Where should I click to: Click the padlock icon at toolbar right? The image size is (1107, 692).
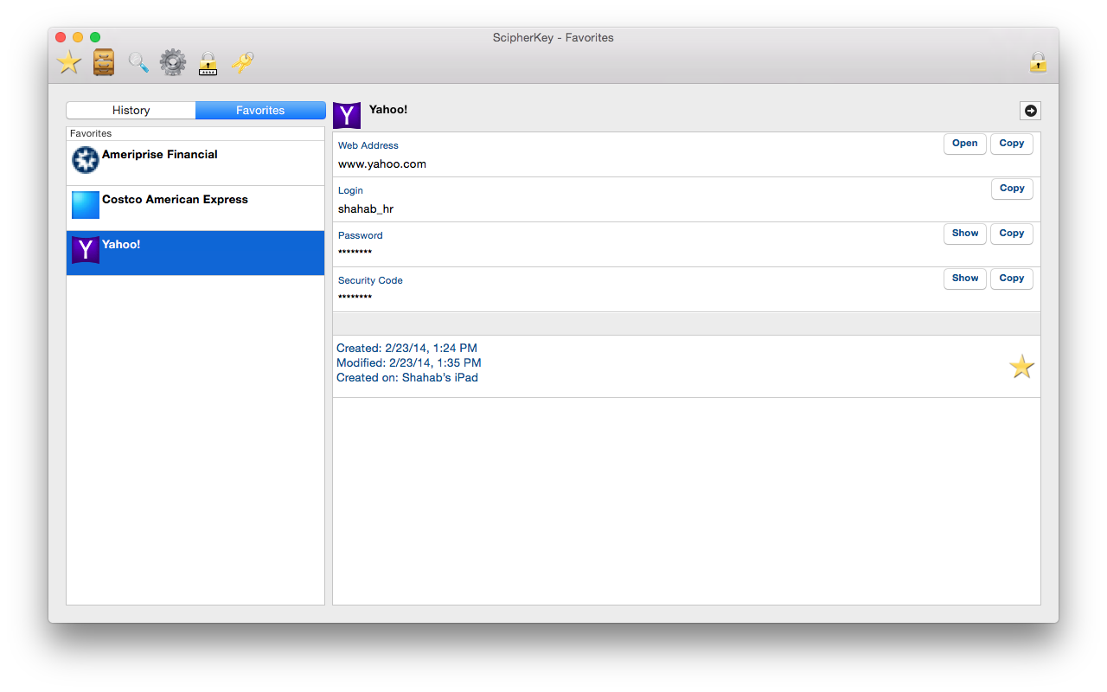[x=1038, y=62]
